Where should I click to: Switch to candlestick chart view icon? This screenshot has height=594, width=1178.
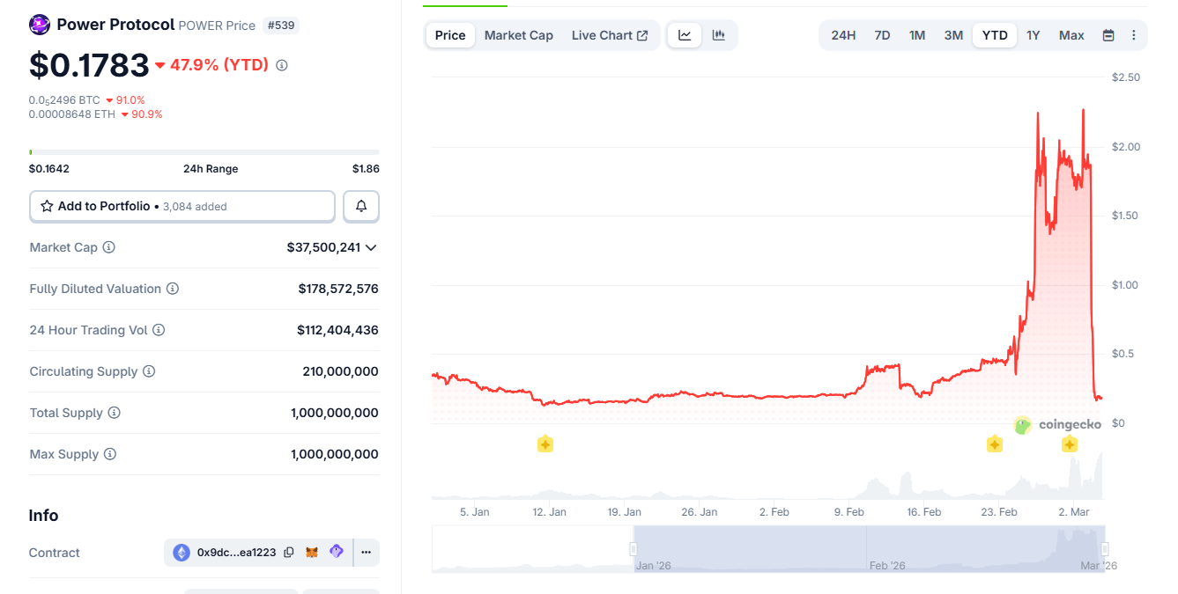point(719,35)
